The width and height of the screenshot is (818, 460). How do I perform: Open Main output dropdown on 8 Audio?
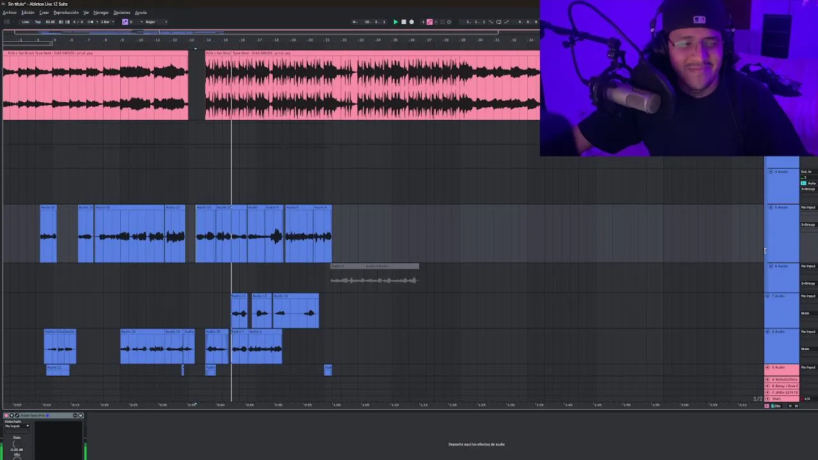809,349
